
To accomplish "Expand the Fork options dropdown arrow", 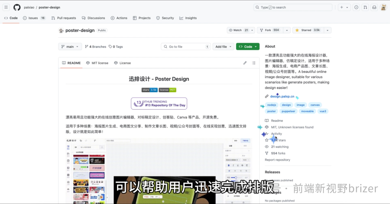I will click(x=287, y=30).
